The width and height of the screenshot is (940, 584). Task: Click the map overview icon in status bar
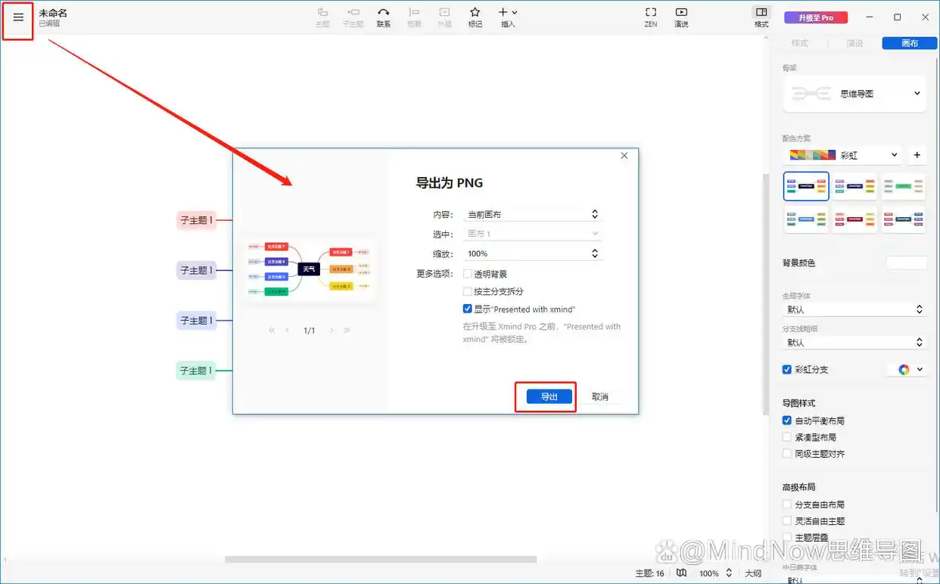(682, 573)
